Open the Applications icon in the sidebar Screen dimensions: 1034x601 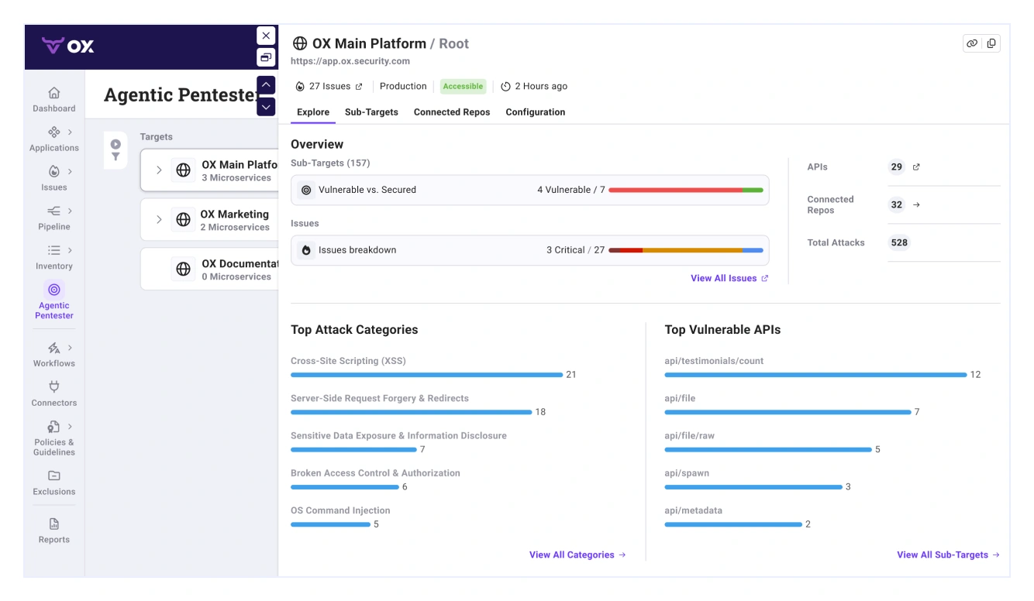click(x=53, y=132)
